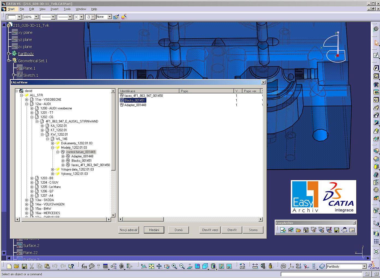Activate the Fly mode airplane icon
This screenshot has height=278, width=380.
point(144,266)
